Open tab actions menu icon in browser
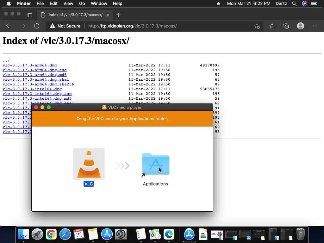 30,15
